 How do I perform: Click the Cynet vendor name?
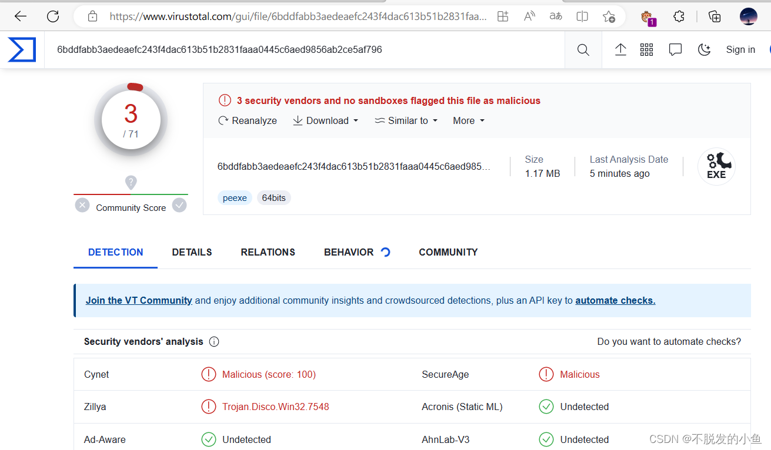point(96,374)
